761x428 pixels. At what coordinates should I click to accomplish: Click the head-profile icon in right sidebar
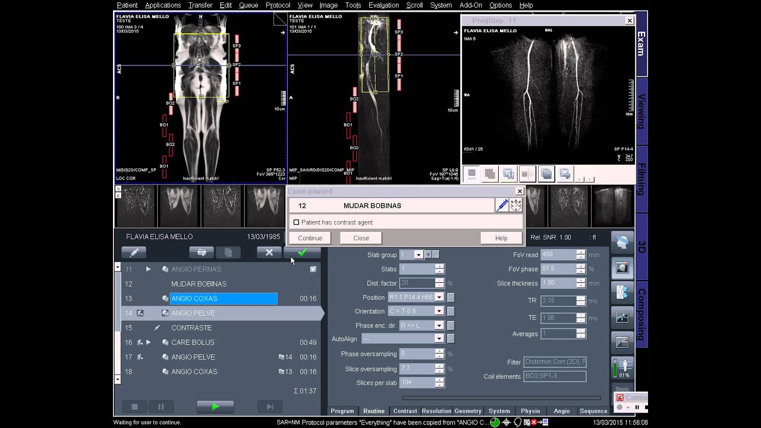(622, 243)
